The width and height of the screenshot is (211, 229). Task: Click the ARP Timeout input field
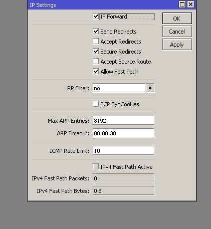point(123,133)
